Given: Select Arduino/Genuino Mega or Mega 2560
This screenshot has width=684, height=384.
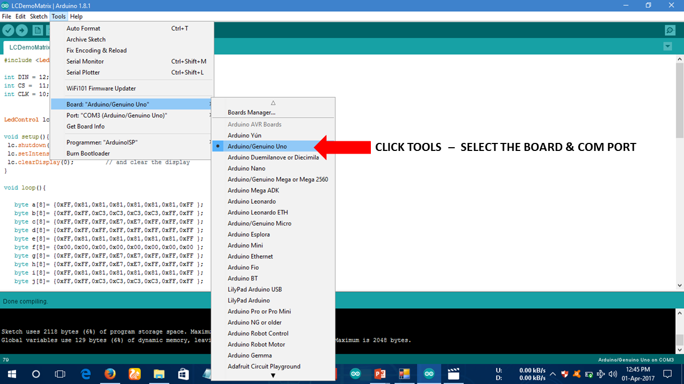Looking at the screenshot, I should [274, 179].
